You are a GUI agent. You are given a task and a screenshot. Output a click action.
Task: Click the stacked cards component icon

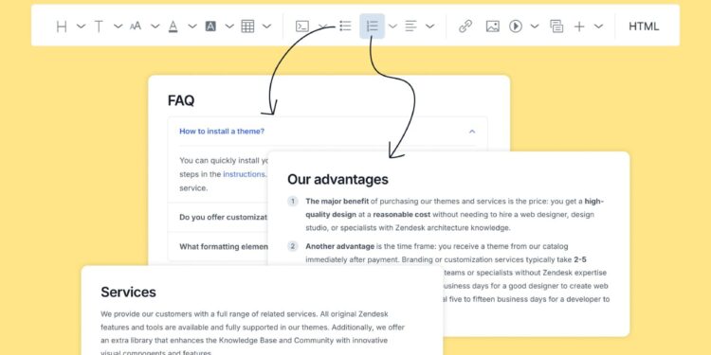pos(556,27)
